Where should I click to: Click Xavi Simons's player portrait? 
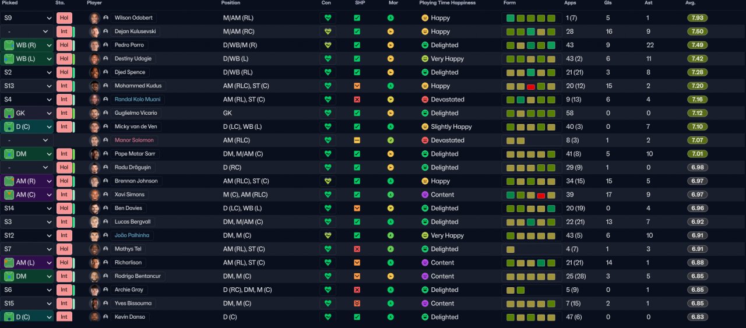pyautogui.click(x=94, y=195)
